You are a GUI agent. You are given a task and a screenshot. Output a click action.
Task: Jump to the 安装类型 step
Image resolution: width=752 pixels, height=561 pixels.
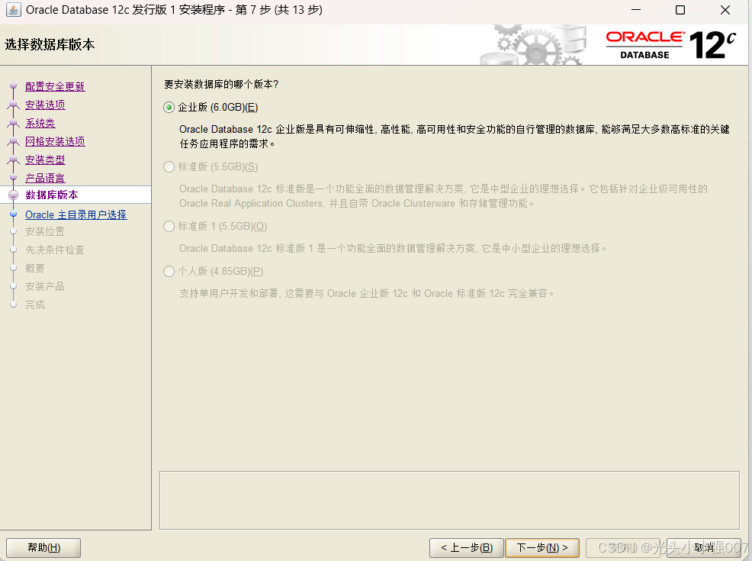[x=45, y=160]
